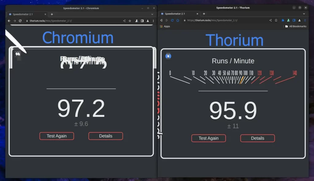Open Thorium's main hamburger menu
314x181 pixels.
click(305, 20)
